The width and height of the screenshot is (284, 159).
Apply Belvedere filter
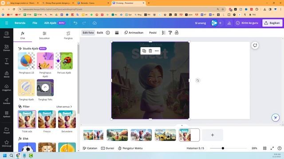point(67,119)
